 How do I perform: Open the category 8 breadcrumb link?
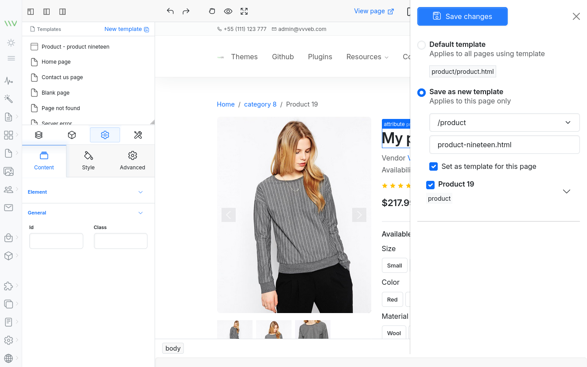tap(260, 104)
